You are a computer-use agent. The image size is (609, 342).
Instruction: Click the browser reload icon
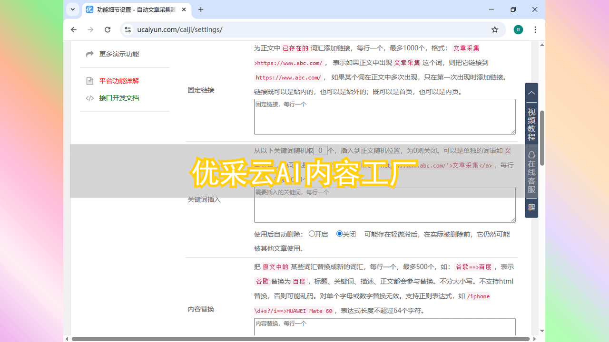108,29
